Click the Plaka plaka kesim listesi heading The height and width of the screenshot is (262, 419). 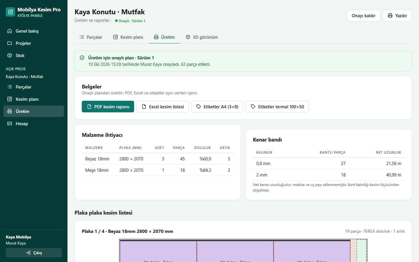103,213
